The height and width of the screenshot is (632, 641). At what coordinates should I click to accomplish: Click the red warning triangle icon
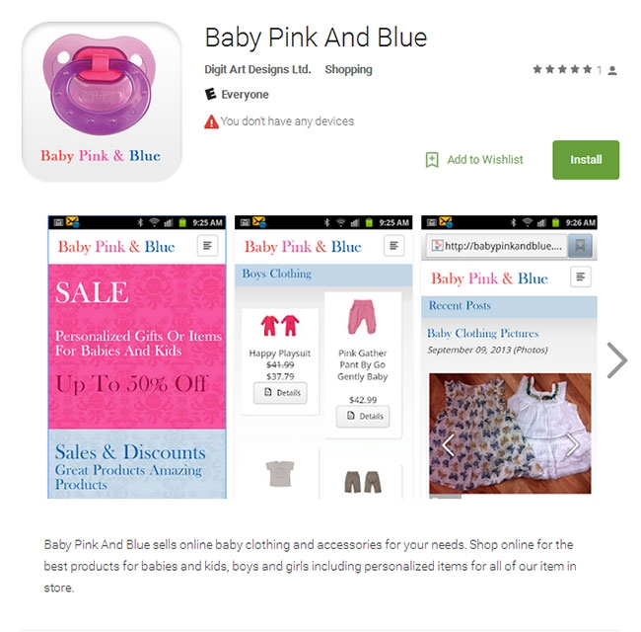coord(211,121)
